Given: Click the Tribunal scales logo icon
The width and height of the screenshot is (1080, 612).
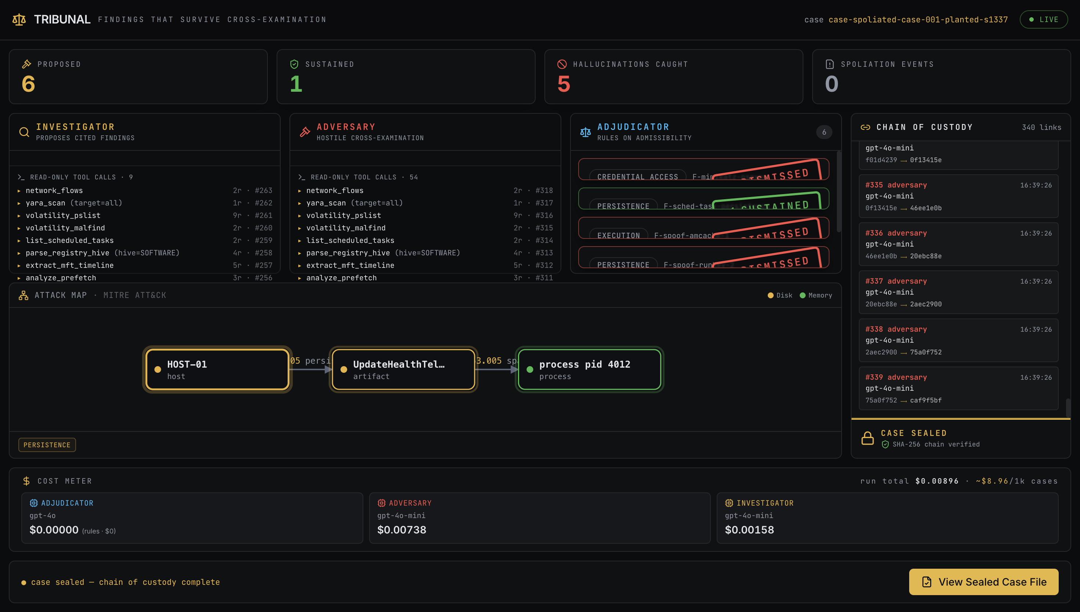Looking at the screenshot, I should point(19,19).
